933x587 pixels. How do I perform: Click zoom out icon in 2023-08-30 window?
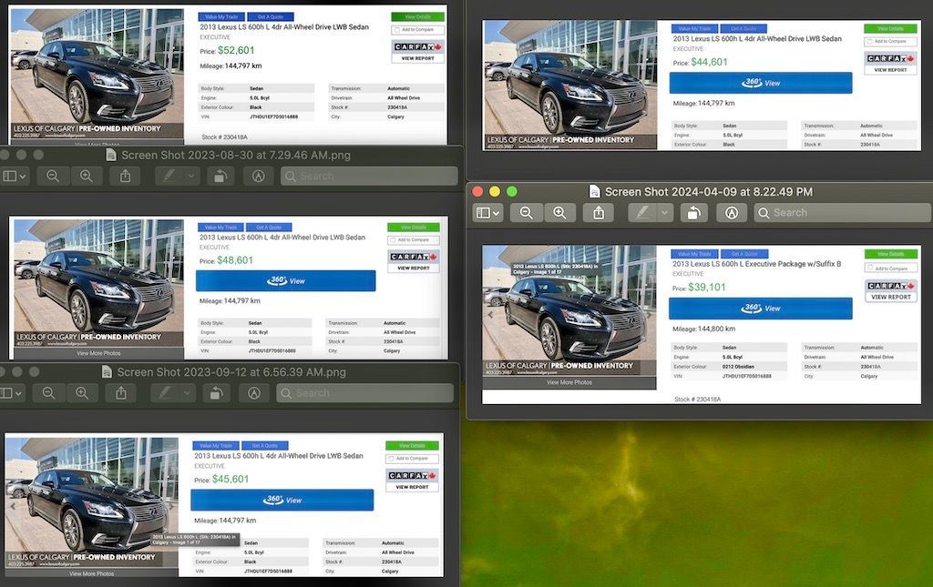point(53,176)
